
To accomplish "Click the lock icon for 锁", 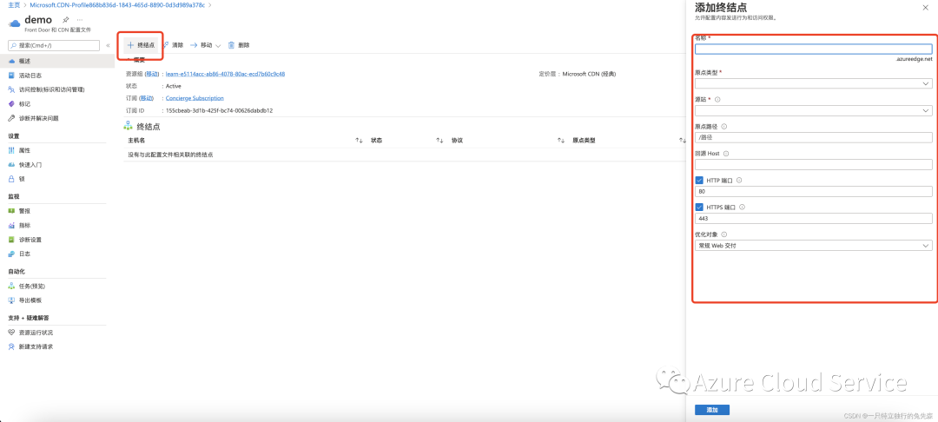I will pyautogui.click(x=12, y=179).
